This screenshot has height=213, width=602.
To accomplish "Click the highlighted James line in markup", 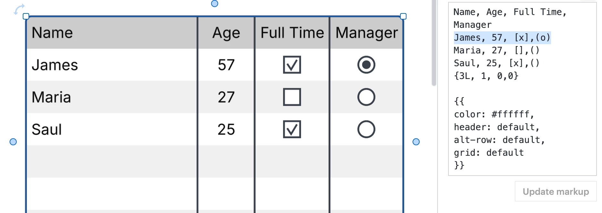I will click(x=502, y=38).
